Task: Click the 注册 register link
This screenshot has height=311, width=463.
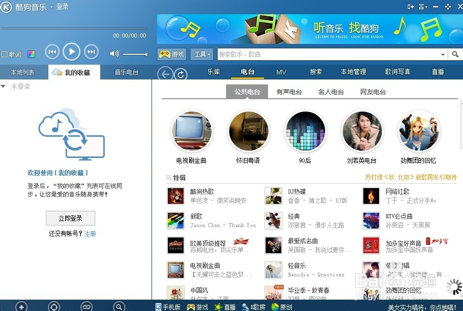Action: tap(90, 233)
